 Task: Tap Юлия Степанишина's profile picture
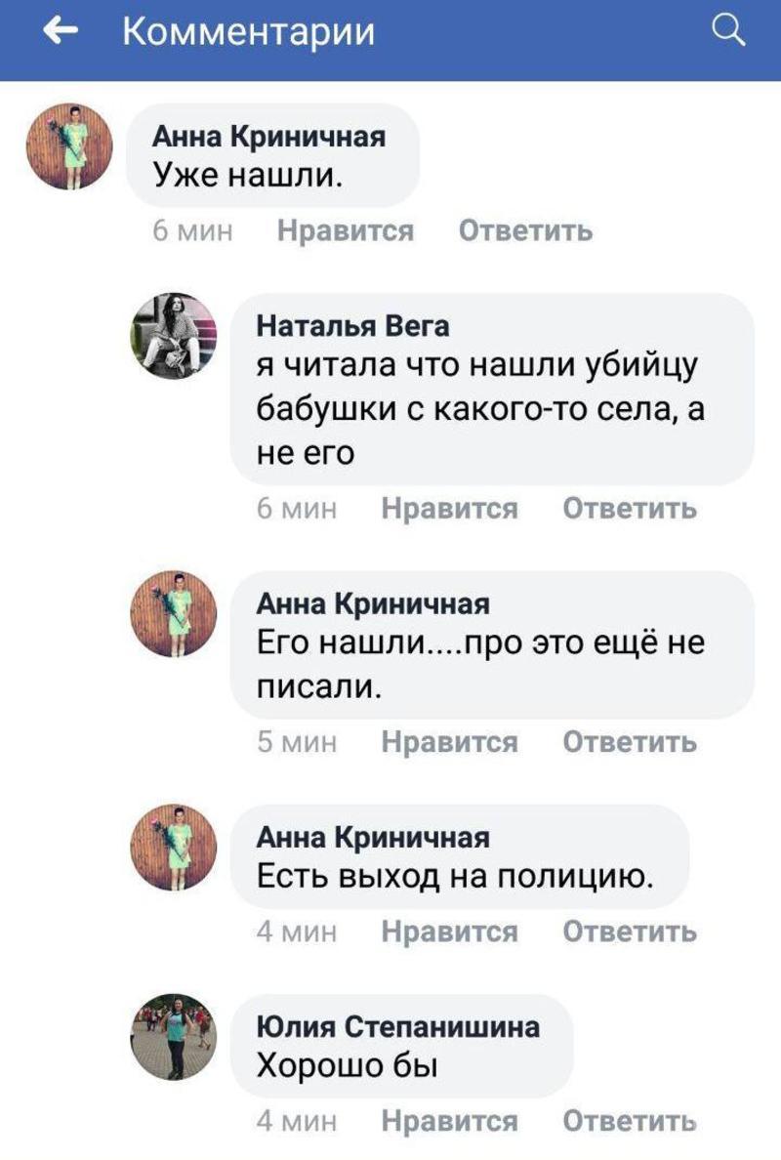[x=173, y=1037]
